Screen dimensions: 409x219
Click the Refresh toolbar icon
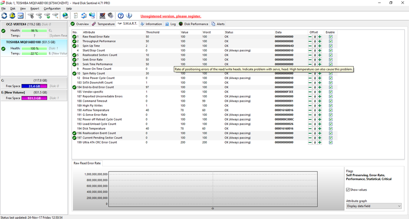click(x=4, y=16)
